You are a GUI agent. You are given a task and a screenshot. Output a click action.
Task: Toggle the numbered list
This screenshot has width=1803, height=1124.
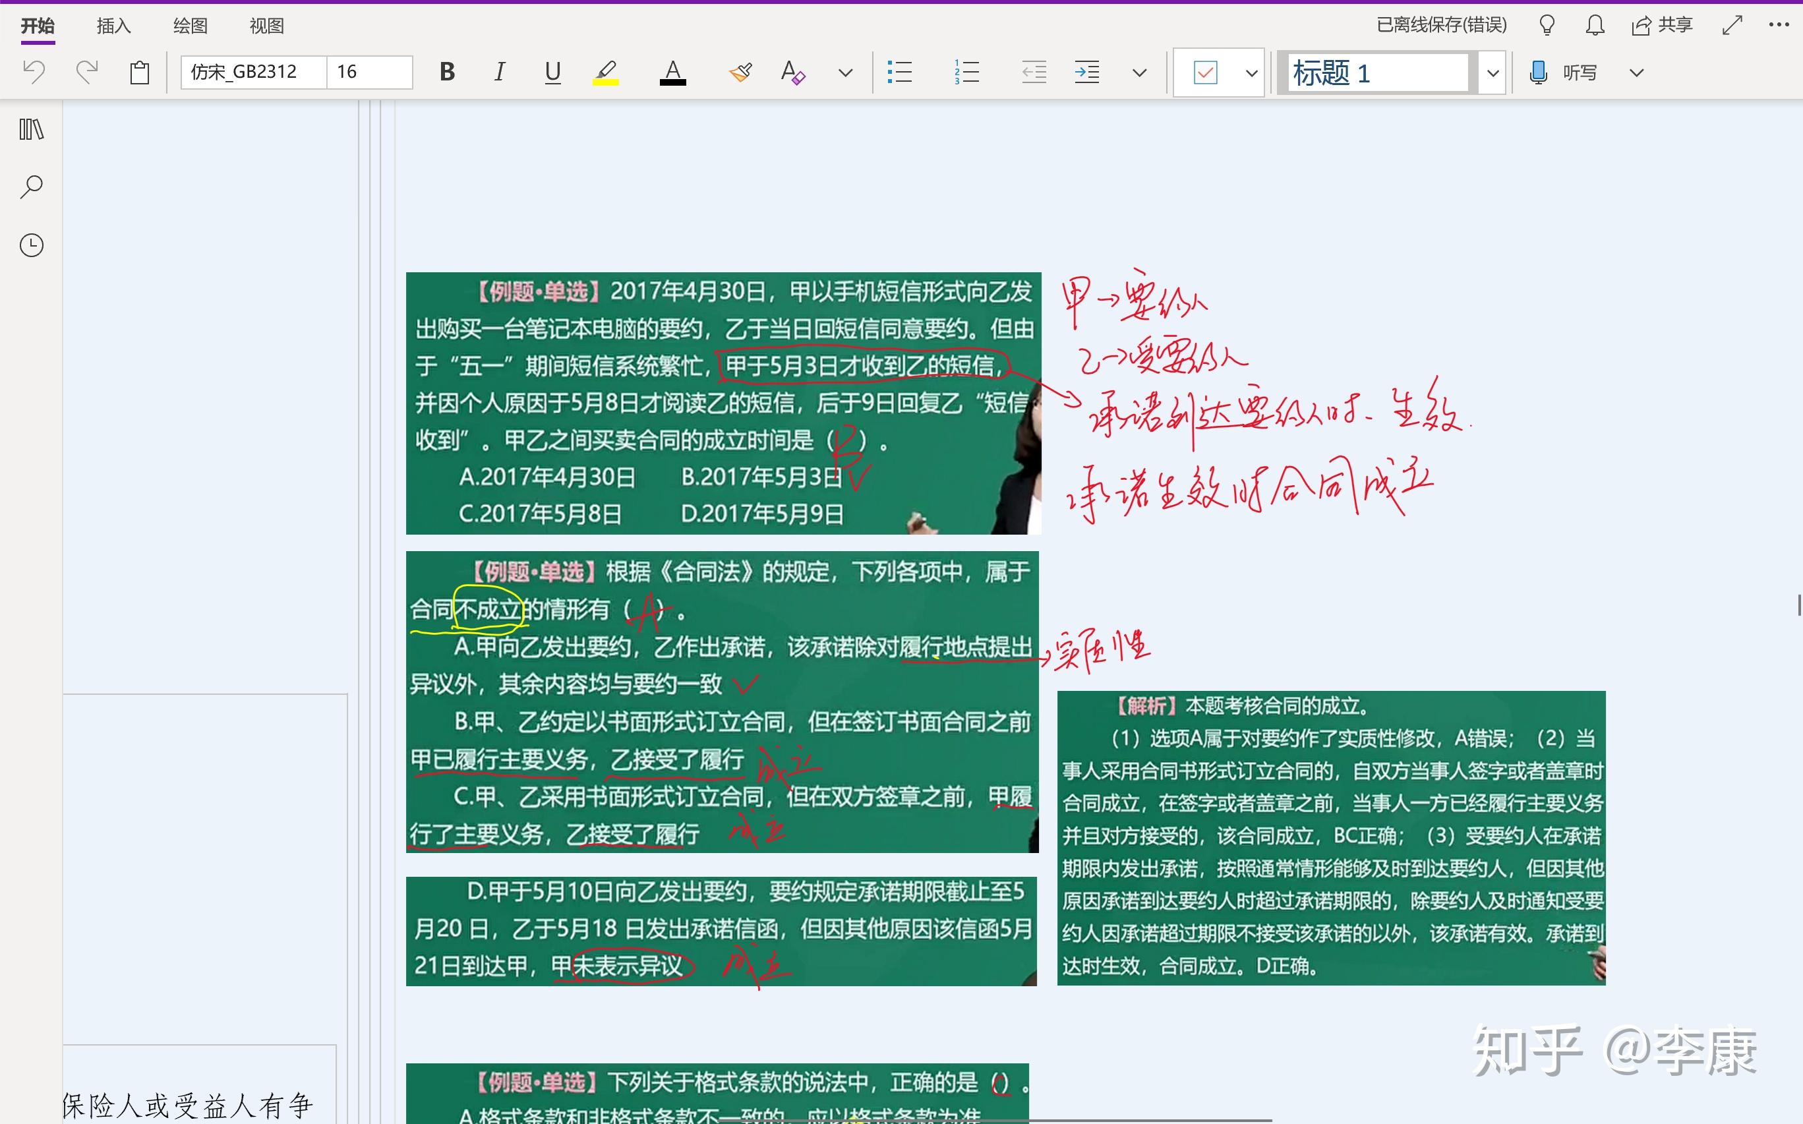(966, 72)
